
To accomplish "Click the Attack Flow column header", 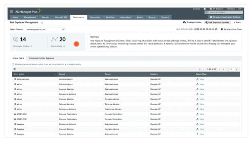I will pos(217,74).
